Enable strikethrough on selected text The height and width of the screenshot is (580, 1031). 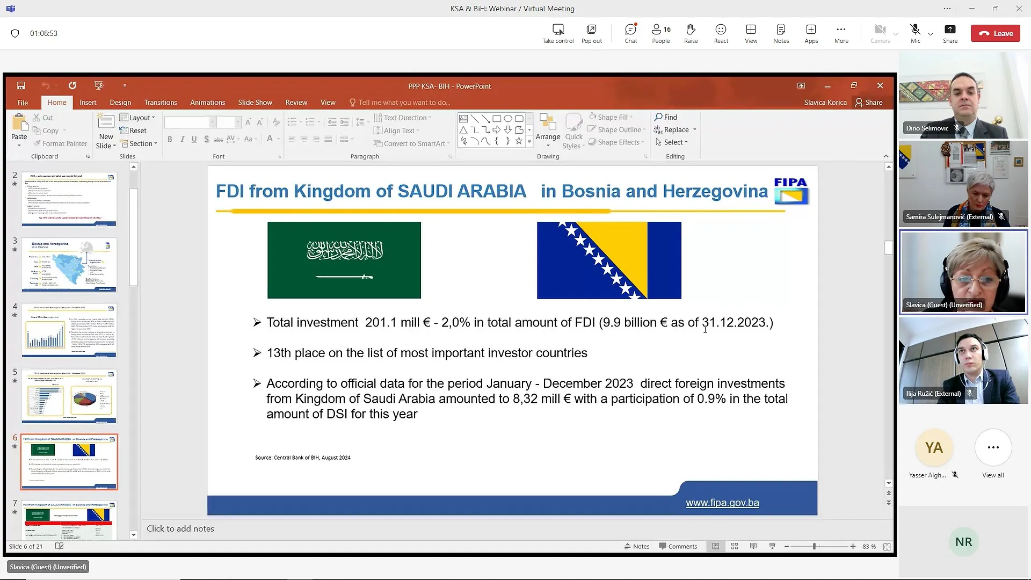pyautogui.click(x=218, y=139)
